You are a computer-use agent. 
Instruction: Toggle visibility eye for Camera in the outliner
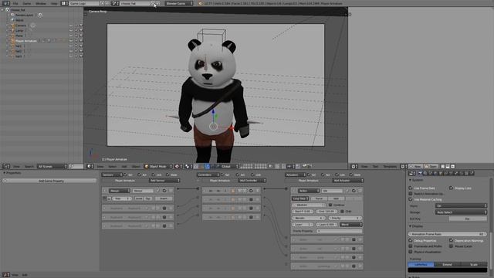click(x=71, y=25)
